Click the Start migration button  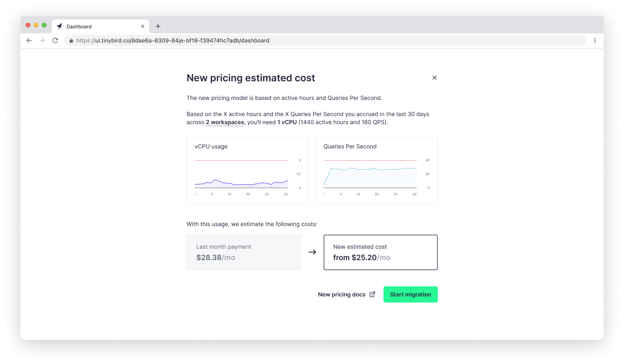pos(410,294)
